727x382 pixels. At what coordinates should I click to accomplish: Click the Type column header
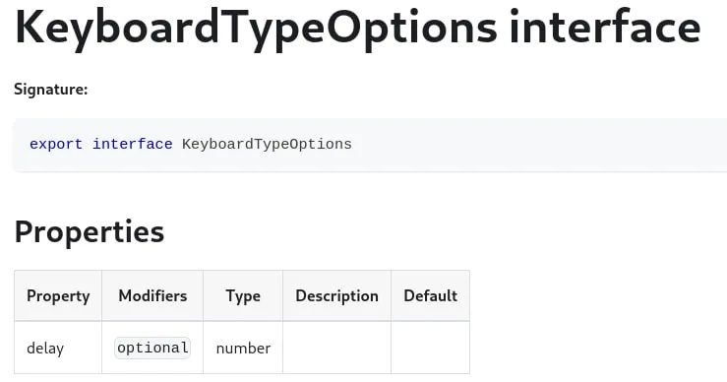[243, 295]
